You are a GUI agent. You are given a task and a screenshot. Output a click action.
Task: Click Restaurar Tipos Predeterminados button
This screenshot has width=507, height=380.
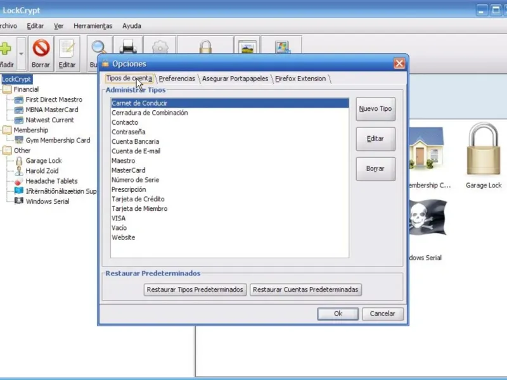pos(195,289)
